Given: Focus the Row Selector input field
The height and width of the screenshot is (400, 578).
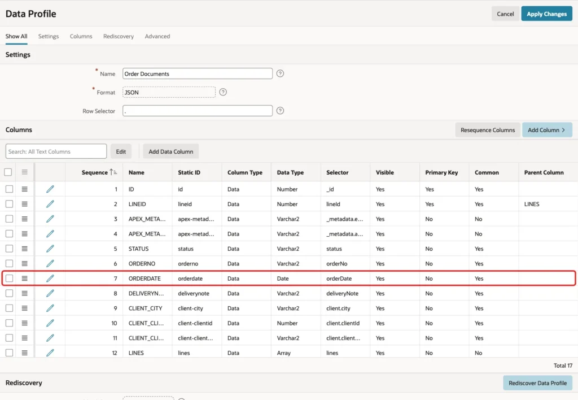Looking at the screenshot, I should click(x=198, y=111).
